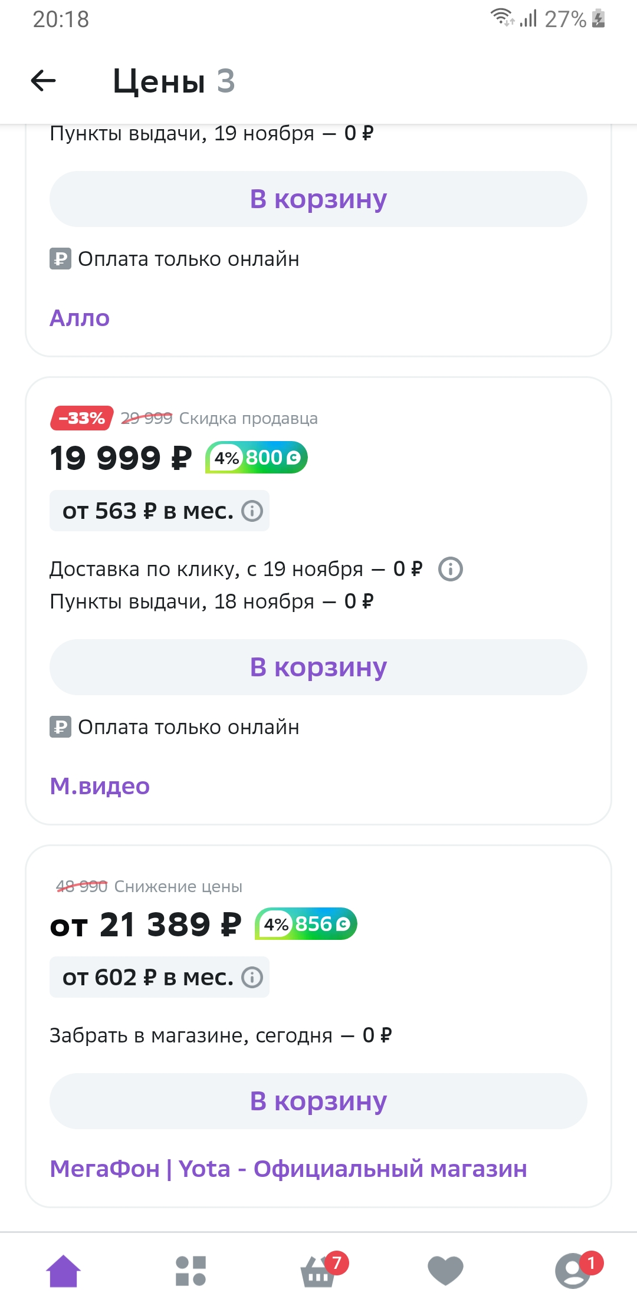This screenshot has height=1309, width=637.
Task: Add the М.видео offer to cart
Action: 318,667
